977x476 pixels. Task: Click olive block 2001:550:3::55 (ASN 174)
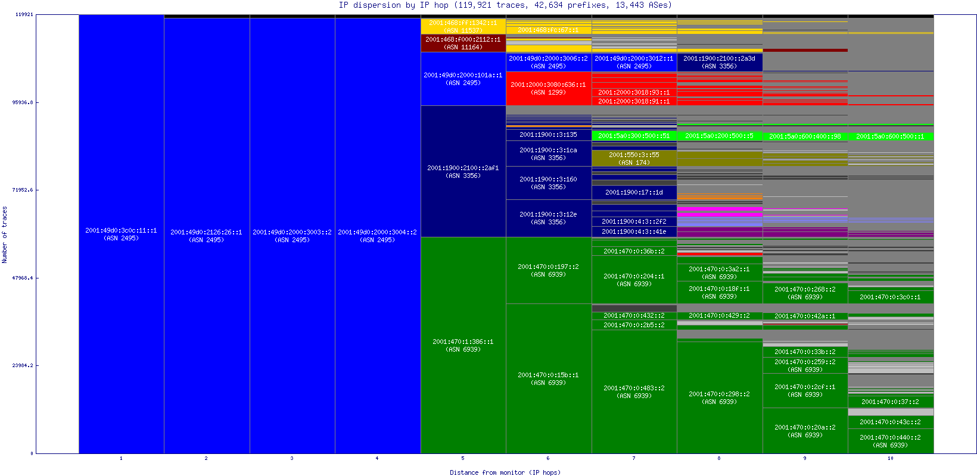click(634, 158)
